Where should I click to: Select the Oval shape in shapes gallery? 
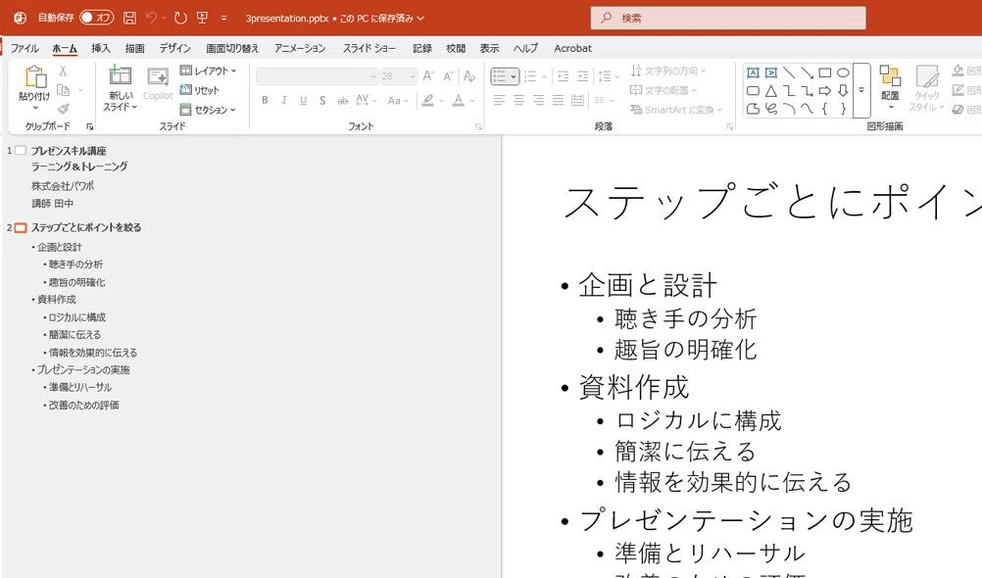pos(843,72)
